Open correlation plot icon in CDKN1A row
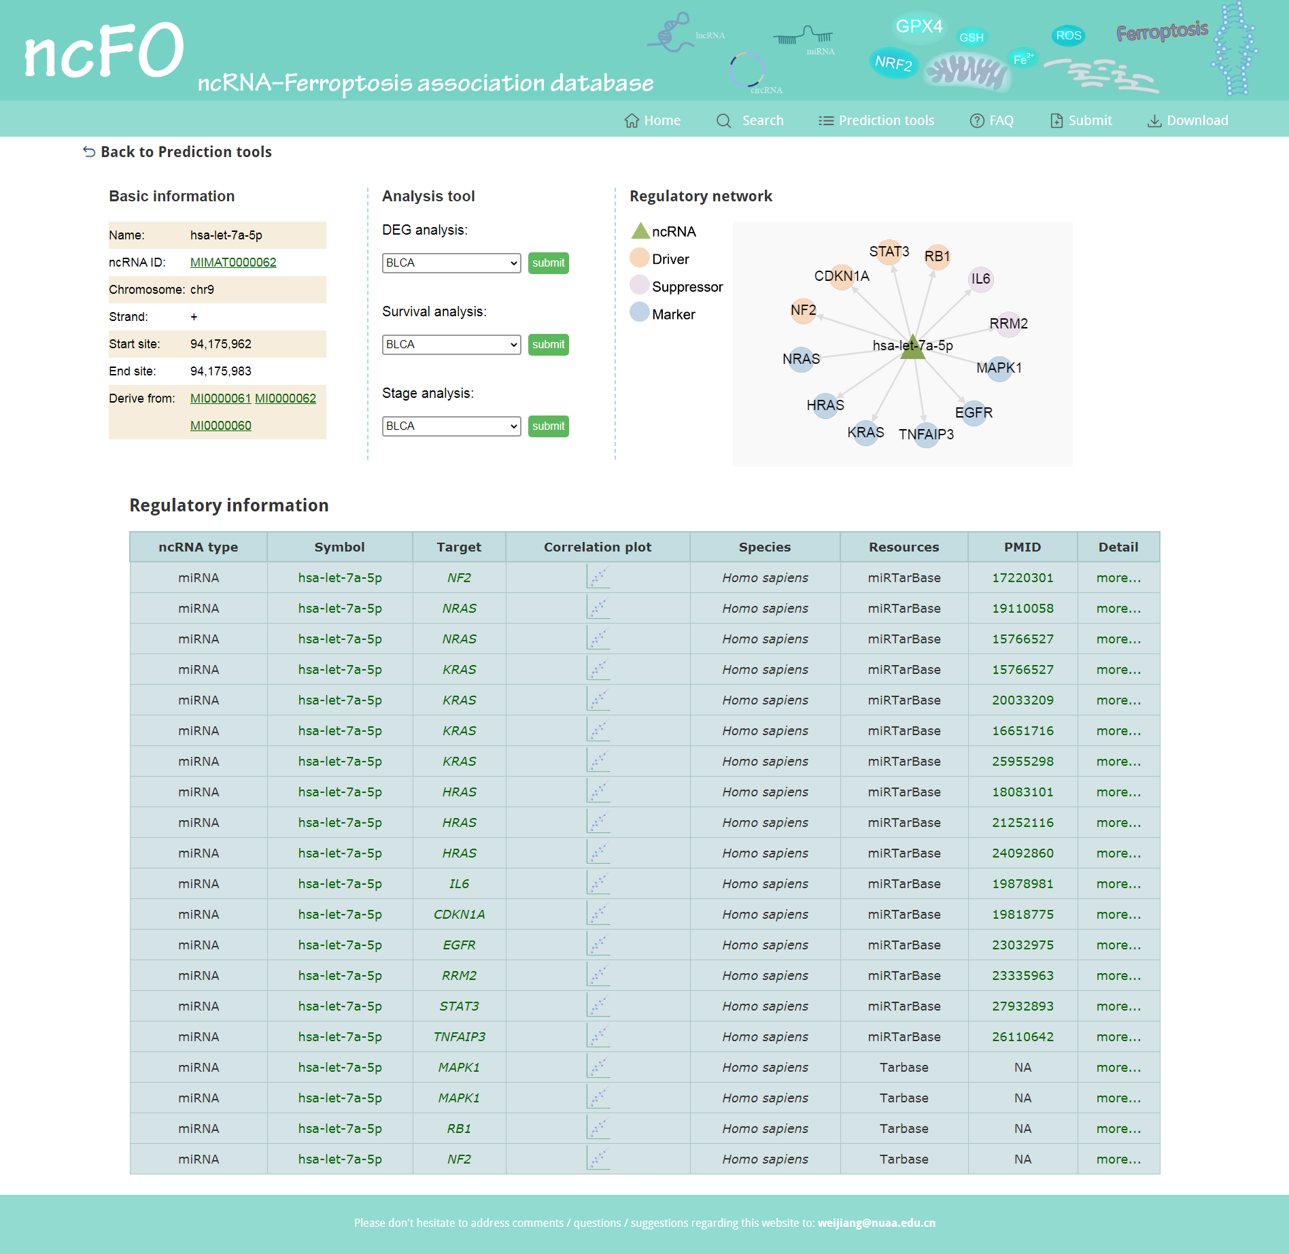 click(x=598, y=914)
